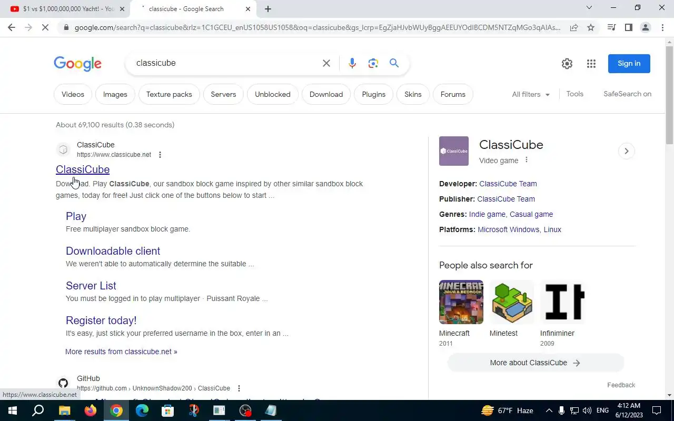Image resolution: width=674 pixels, height=421 pixels.
Task: Click the Infiniminer thumbnail
Action: 562,302
